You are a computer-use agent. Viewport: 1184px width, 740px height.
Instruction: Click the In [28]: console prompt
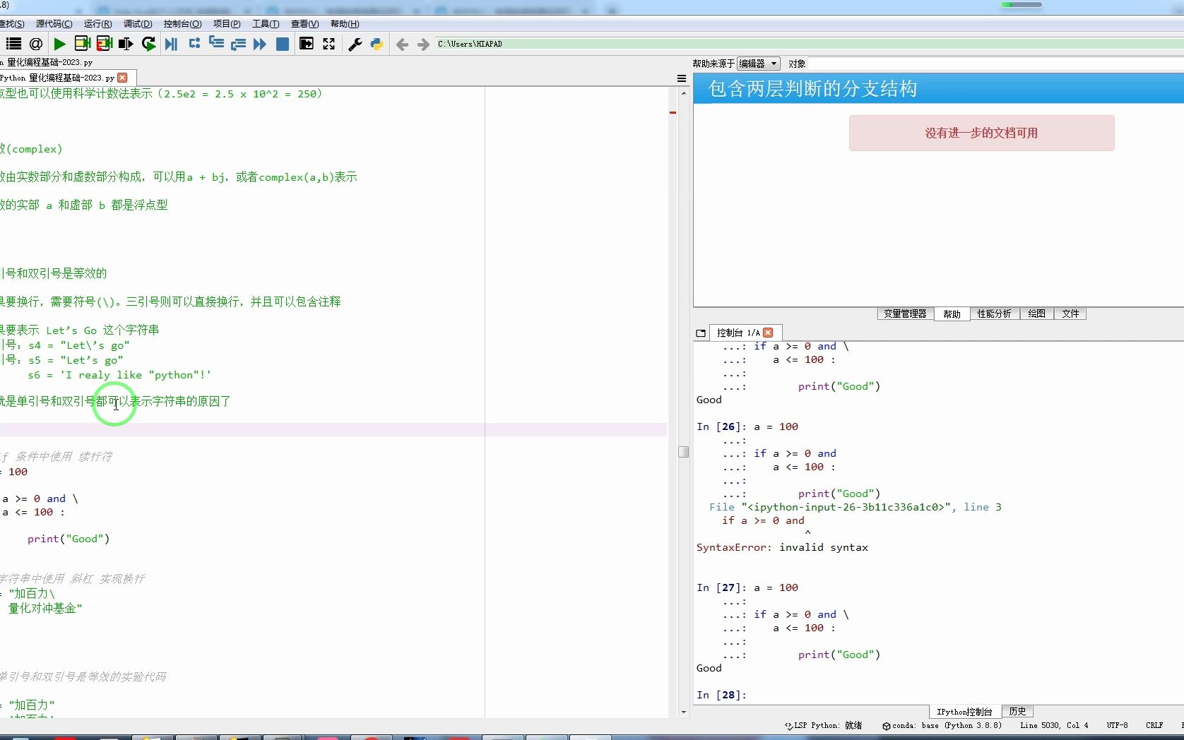pyautogui.click(x=721, y=695)
